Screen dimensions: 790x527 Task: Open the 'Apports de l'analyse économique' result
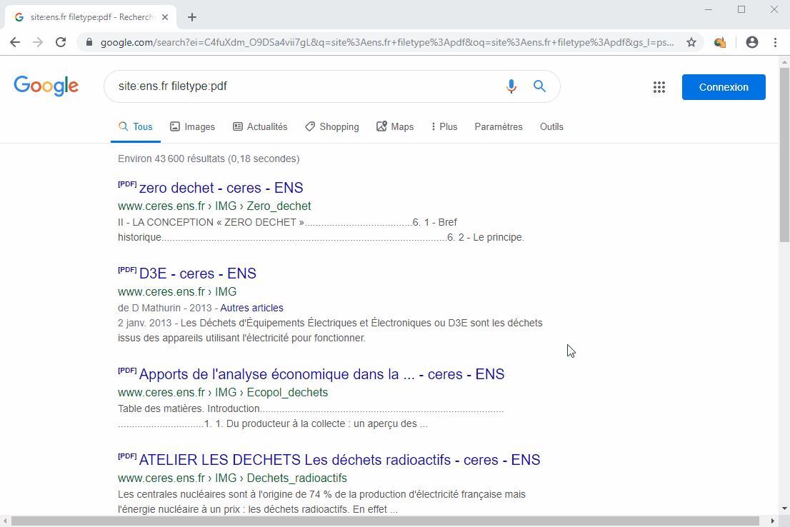click(321, 374)
